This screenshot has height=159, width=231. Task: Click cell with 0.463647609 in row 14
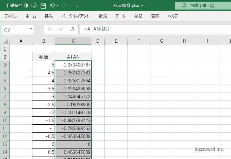[73, 152]
